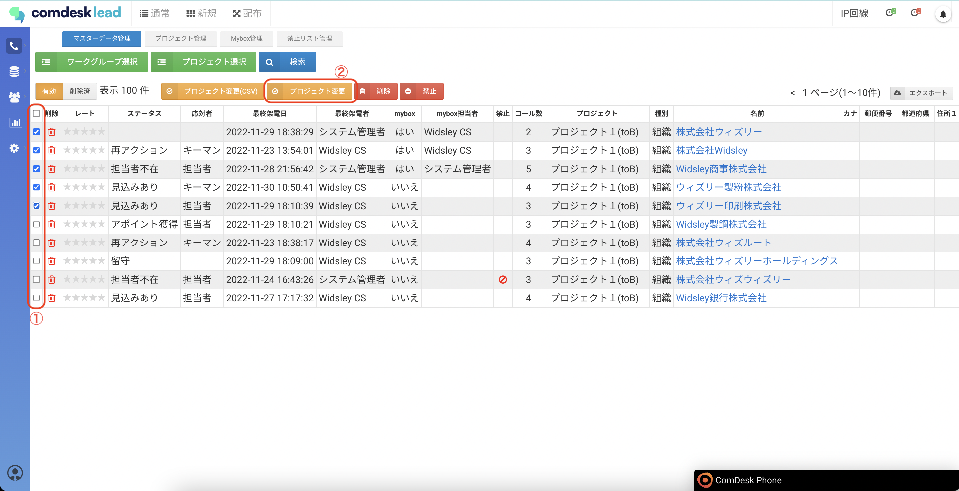The width and height of the screenshot is (959, 491).
Task: Check the checkbox for Widsley製鋼株式会社 row
Action: [36, 224]
